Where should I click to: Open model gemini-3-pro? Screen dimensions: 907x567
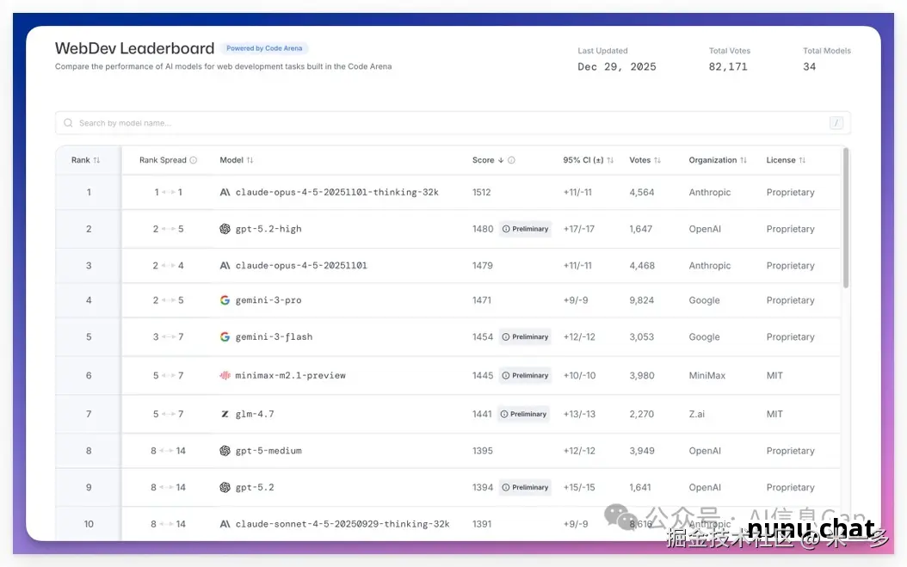[x=268, y=299]
